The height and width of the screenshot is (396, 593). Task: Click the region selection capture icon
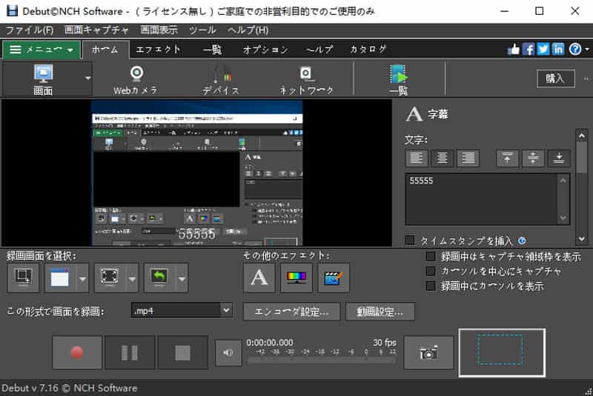(x=23, y=278)
